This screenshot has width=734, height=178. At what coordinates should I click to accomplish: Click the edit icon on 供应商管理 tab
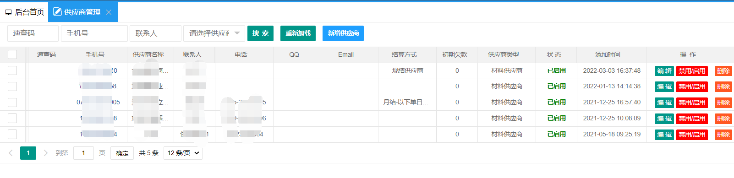point(57,12)
